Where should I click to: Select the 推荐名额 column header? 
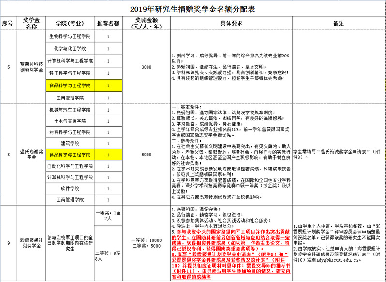(x=108, y=23)
